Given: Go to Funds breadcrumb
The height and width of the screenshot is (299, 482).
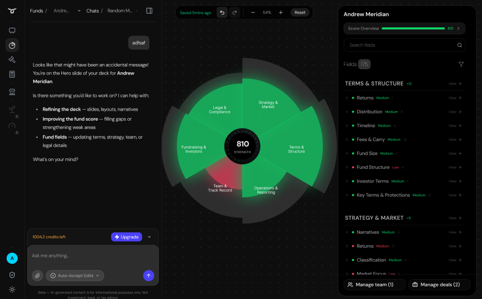Looking at the screenshot, I should tap(36, 11).
